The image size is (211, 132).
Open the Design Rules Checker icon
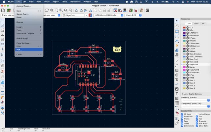click(x=136, y=10)
